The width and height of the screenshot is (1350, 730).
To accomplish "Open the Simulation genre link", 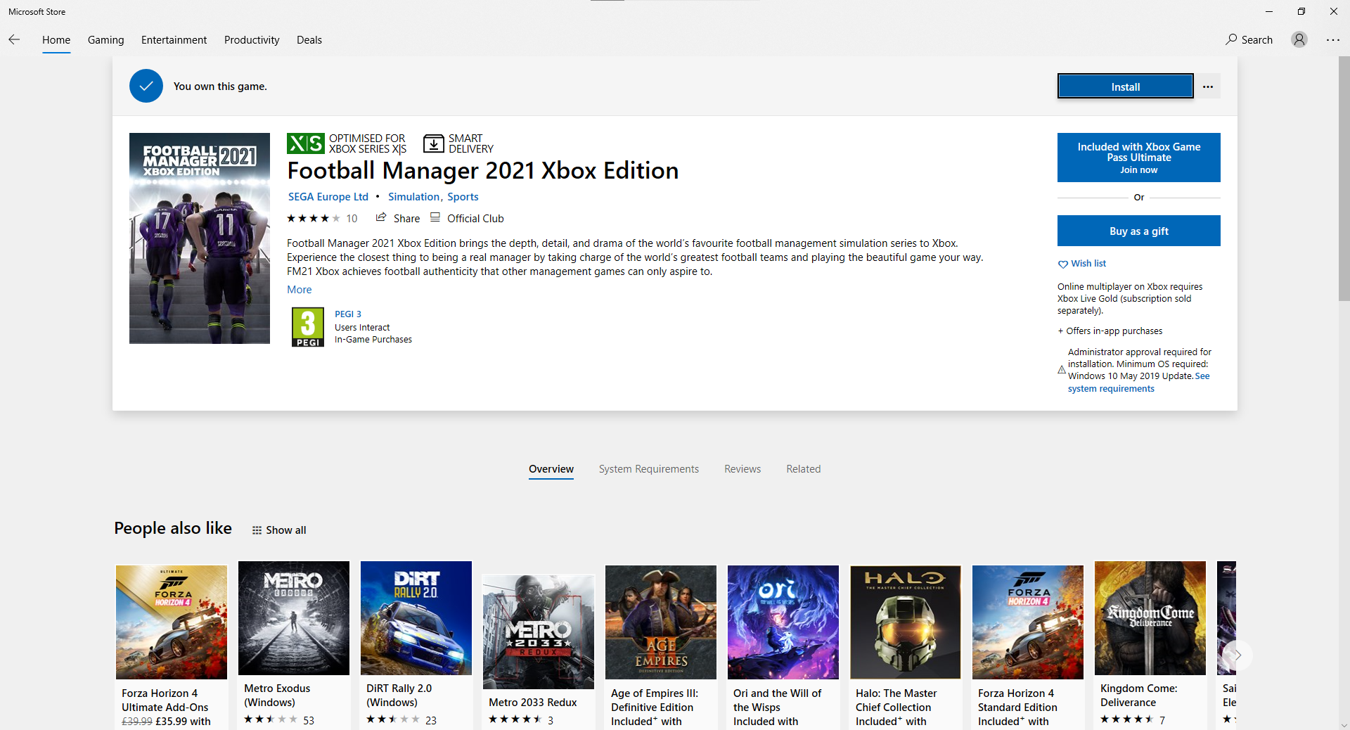I will [413, 197].
